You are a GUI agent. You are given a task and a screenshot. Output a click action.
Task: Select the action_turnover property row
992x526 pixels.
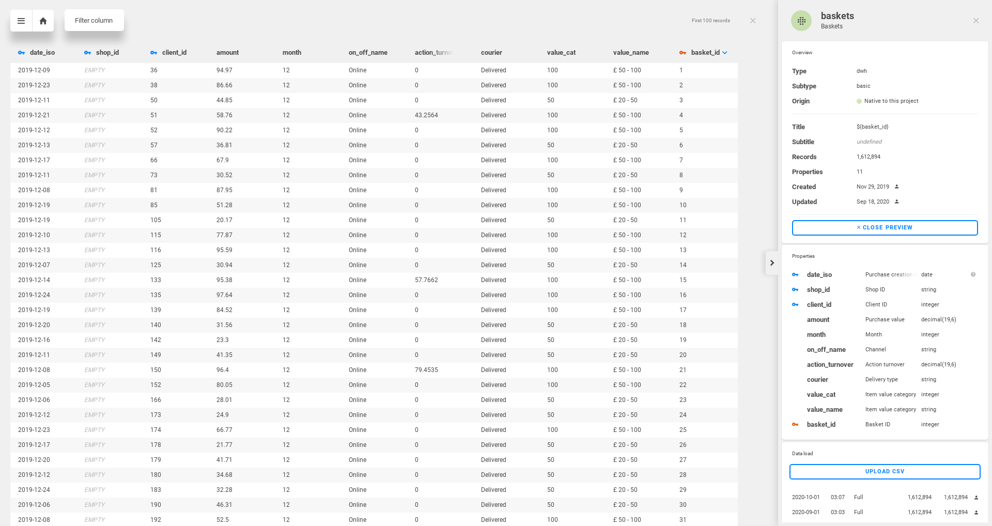830,365
